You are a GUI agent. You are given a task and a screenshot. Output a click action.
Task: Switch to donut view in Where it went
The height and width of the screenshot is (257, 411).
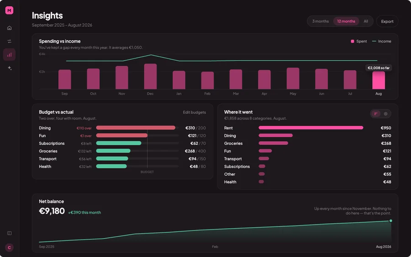[x=385, y=114]
